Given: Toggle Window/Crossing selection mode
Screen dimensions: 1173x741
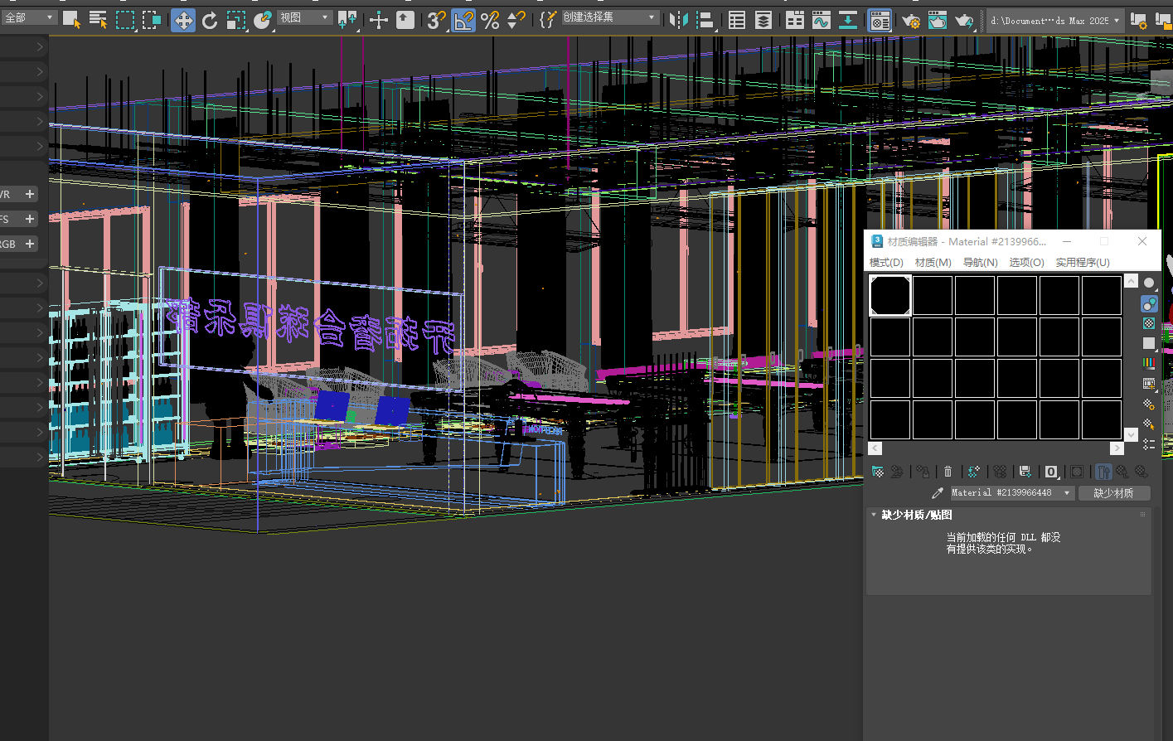Looking at the screenshot, I should coord(152,20).
